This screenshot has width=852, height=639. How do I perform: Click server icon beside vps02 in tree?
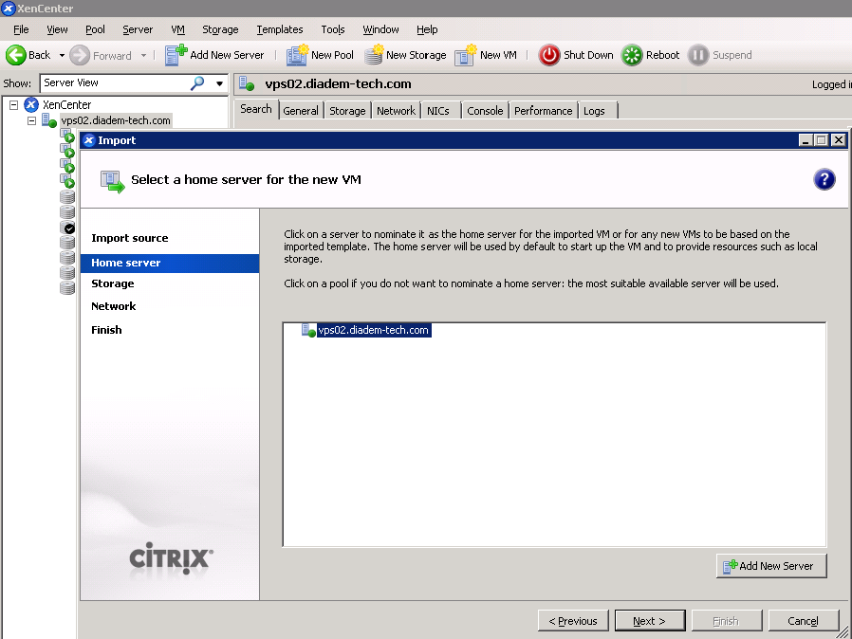click(x=49, y=120)
